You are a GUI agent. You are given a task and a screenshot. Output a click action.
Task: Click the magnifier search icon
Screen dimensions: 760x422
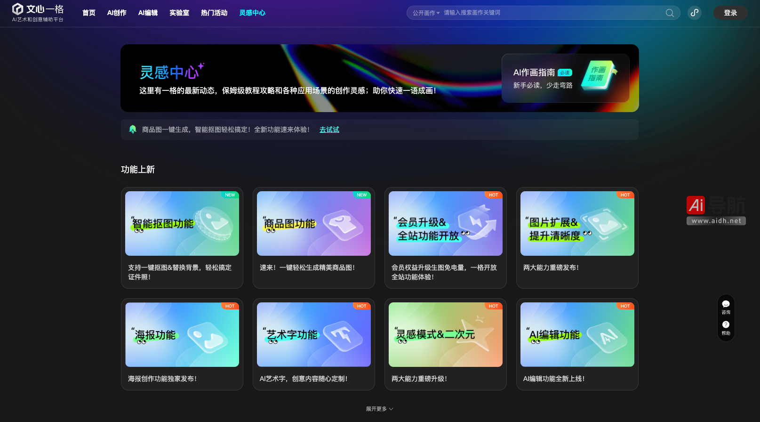click(670, 13)
